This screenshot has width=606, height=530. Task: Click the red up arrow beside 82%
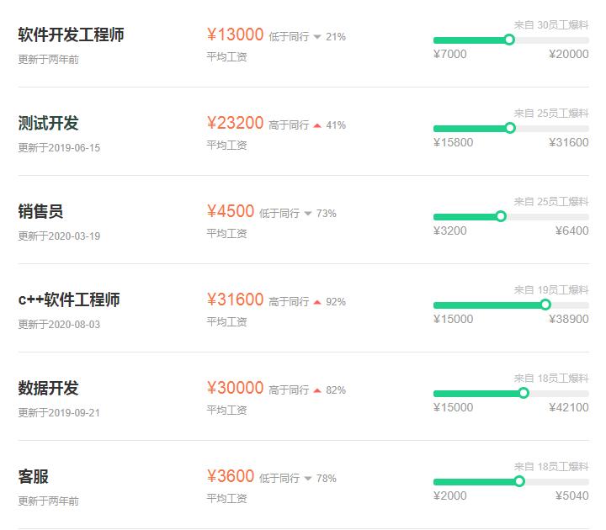pos(317,390)
